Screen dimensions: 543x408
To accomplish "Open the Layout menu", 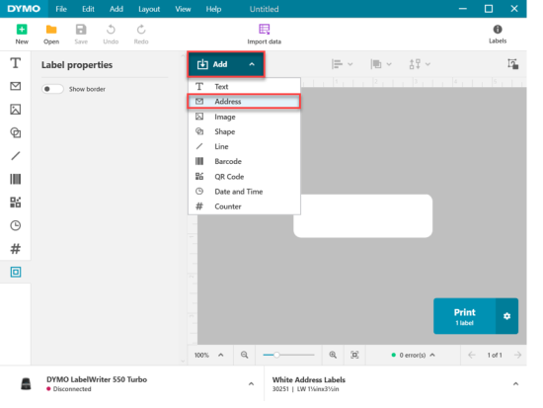I will [149, 9].
